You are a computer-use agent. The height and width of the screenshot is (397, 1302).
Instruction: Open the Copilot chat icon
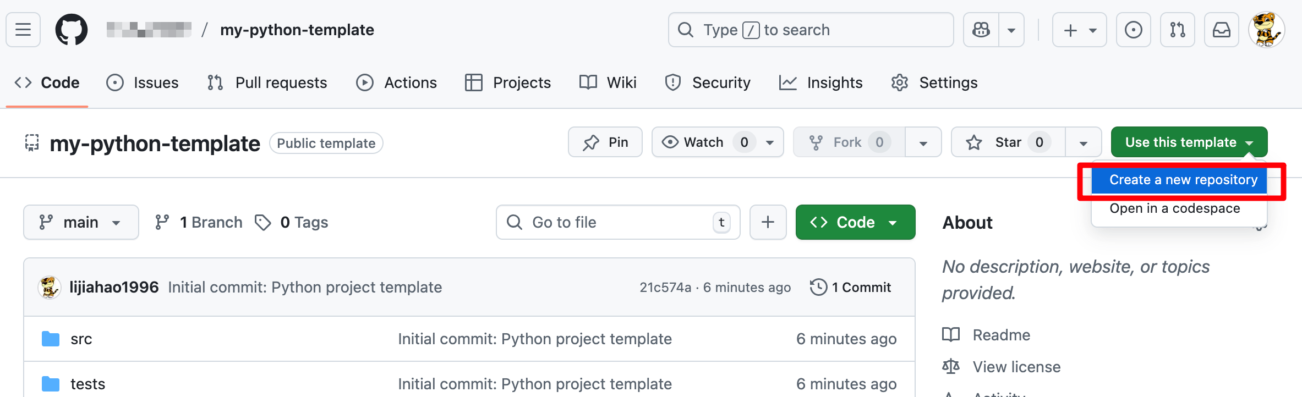click(981, 30)
